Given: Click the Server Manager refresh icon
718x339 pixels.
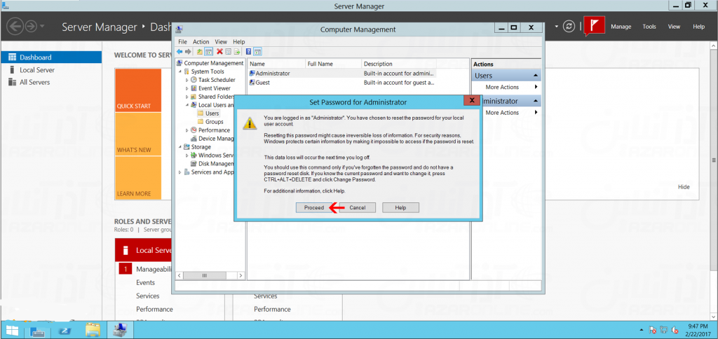Looking at the screenshot, I should point(569,26).
